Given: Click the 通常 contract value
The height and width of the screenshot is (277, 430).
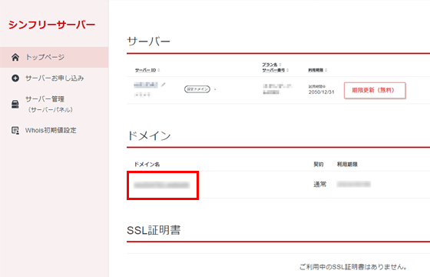Looking at the screenshot, I should click(x=319, y=184).
